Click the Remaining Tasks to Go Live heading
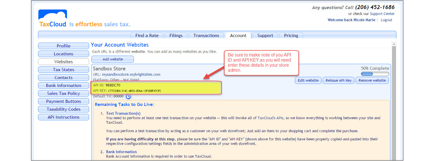Screen dimensions: 437x161 click(125, 105)
